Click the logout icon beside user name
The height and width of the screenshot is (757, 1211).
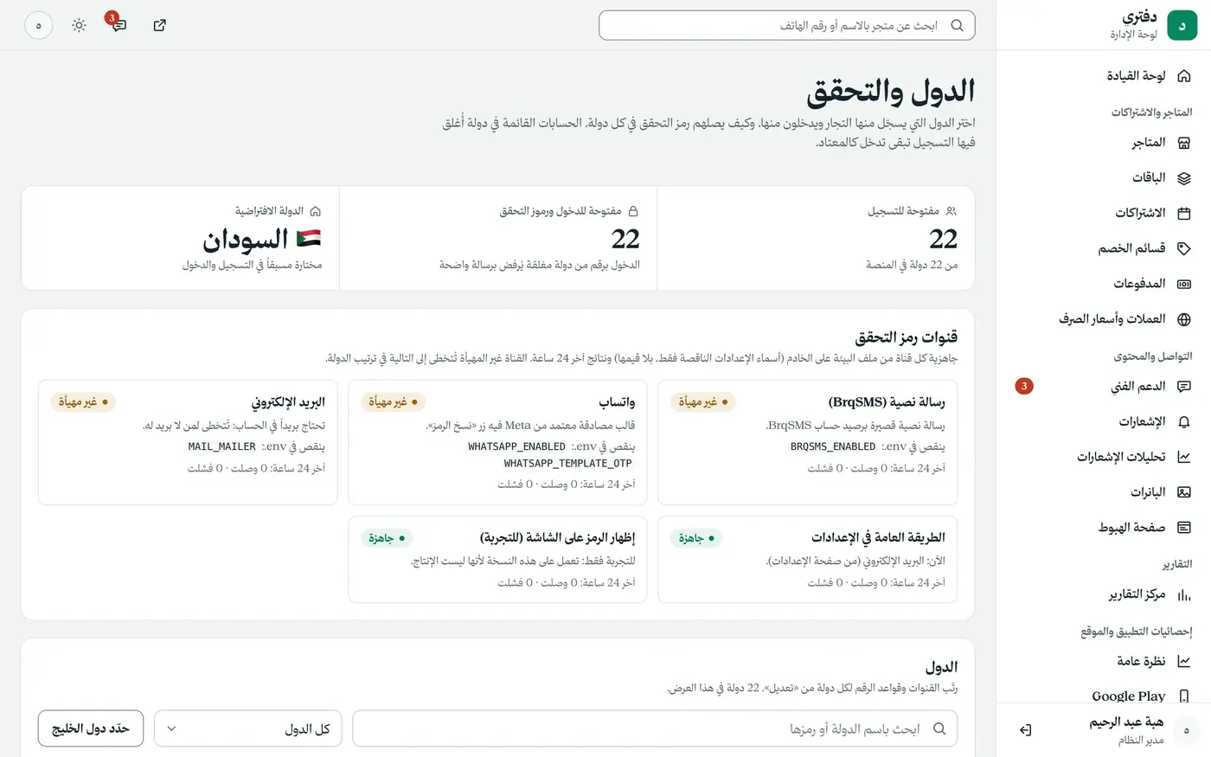1026,730
